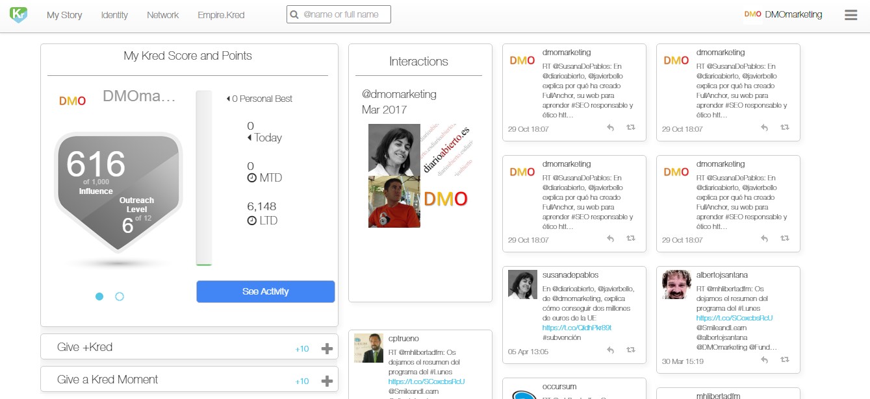Click diarioabierto.es word cloud image
870x399 pixels.
pos(446,150)
